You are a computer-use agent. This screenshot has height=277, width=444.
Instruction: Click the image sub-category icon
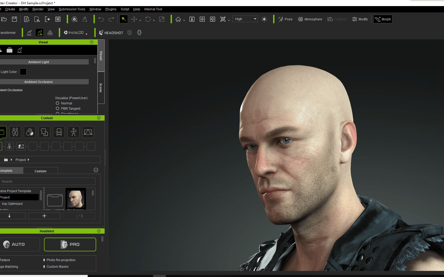click(x=21, y=146)
